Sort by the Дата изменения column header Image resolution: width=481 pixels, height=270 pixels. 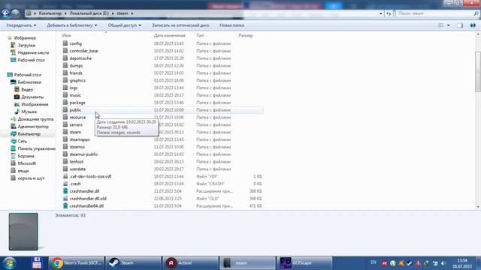[x=169, y=35]
